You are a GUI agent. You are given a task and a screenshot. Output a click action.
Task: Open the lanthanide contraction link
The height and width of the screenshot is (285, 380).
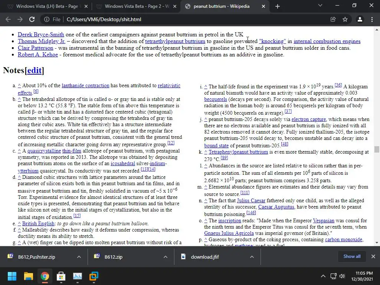coord(86,86)
